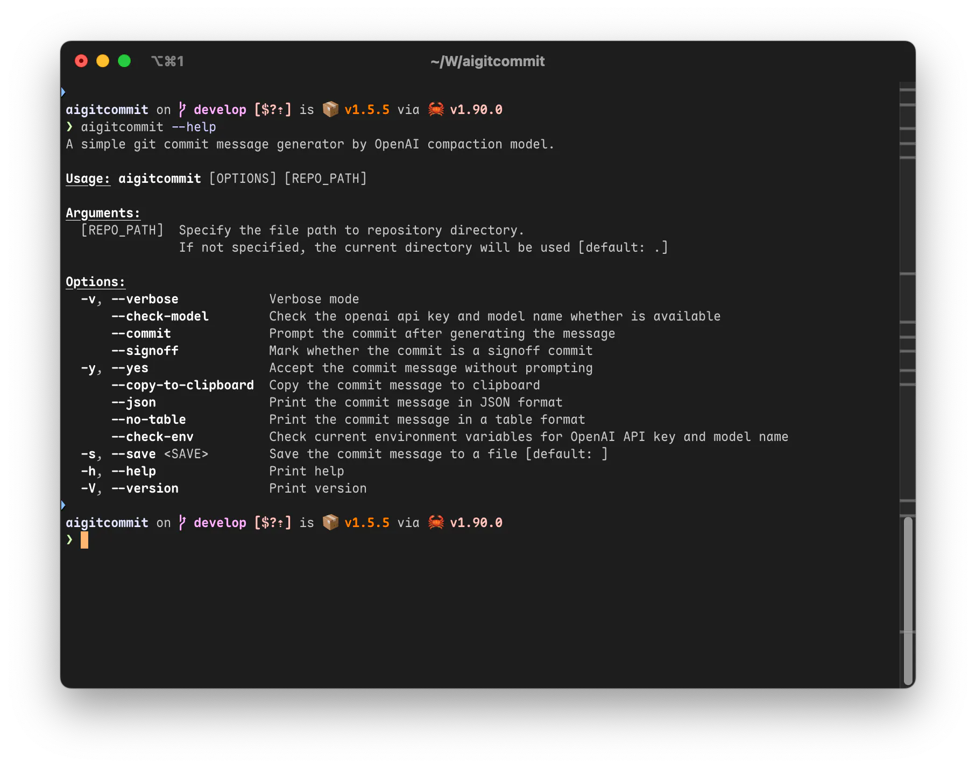Screen dimensions: 976x768
Task: Click 'Accept the commit message without prompting' text
Action: pos(431,368)
